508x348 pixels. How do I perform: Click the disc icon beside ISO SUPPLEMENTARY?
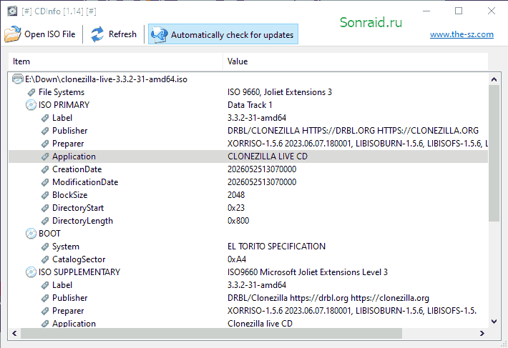31,272
